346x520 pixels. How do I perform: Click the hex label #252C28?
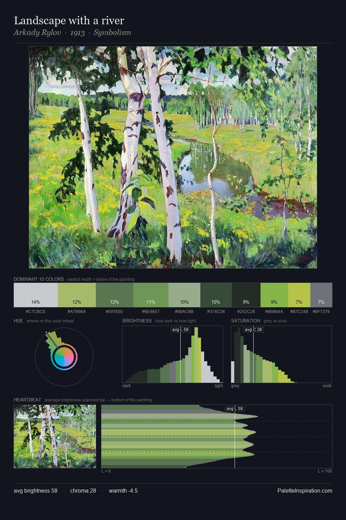pyautogui.click(x=246, y=311)
